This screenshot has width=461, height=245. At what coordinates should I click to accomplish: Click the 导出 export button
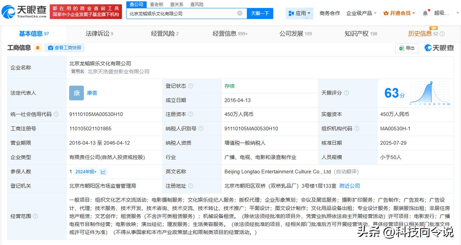[407, 48]
